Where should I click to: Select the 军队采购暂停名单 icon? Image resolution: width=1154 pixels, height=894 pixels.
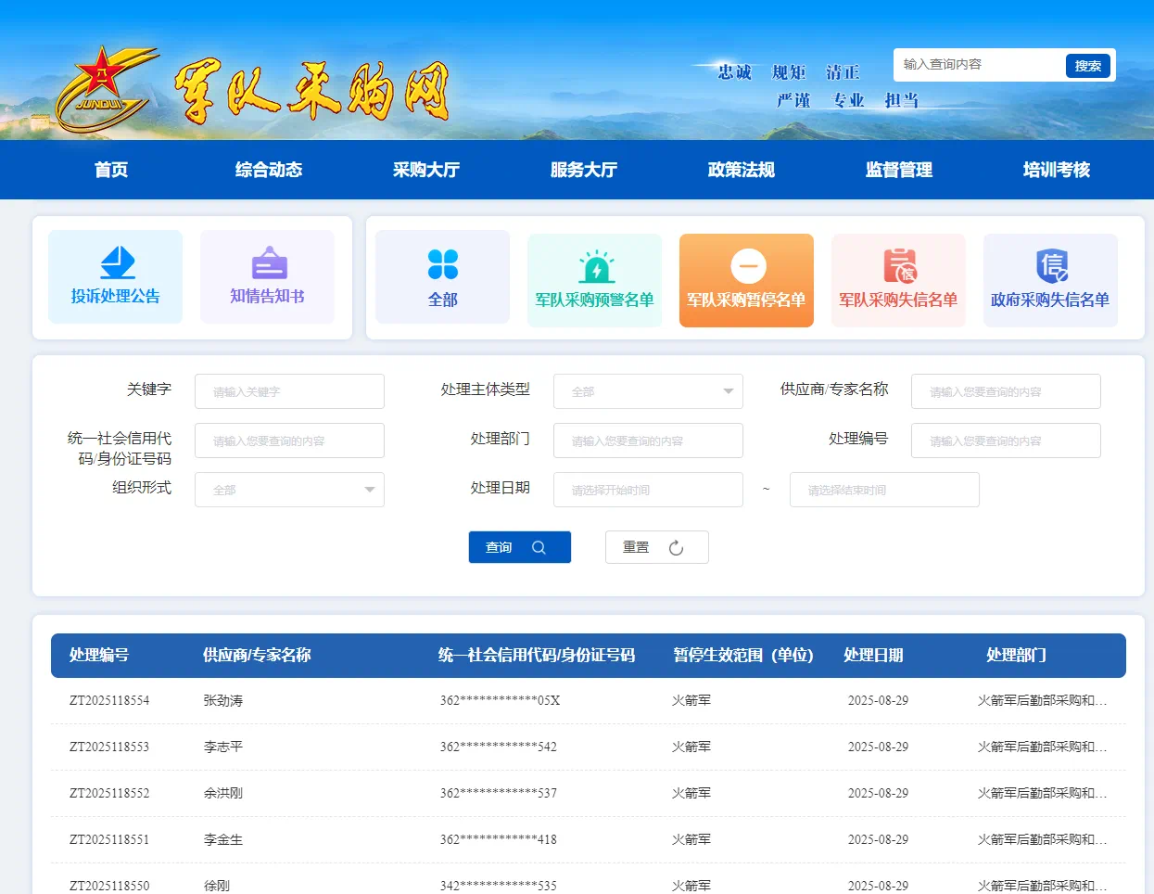(746, 280)
